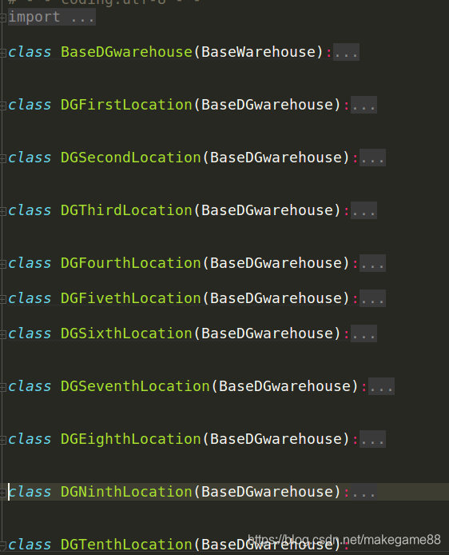The width and height of the screenshot is (449, 555).
Task: Click the class name DGNinthLocation
Action: coord(126,492)
